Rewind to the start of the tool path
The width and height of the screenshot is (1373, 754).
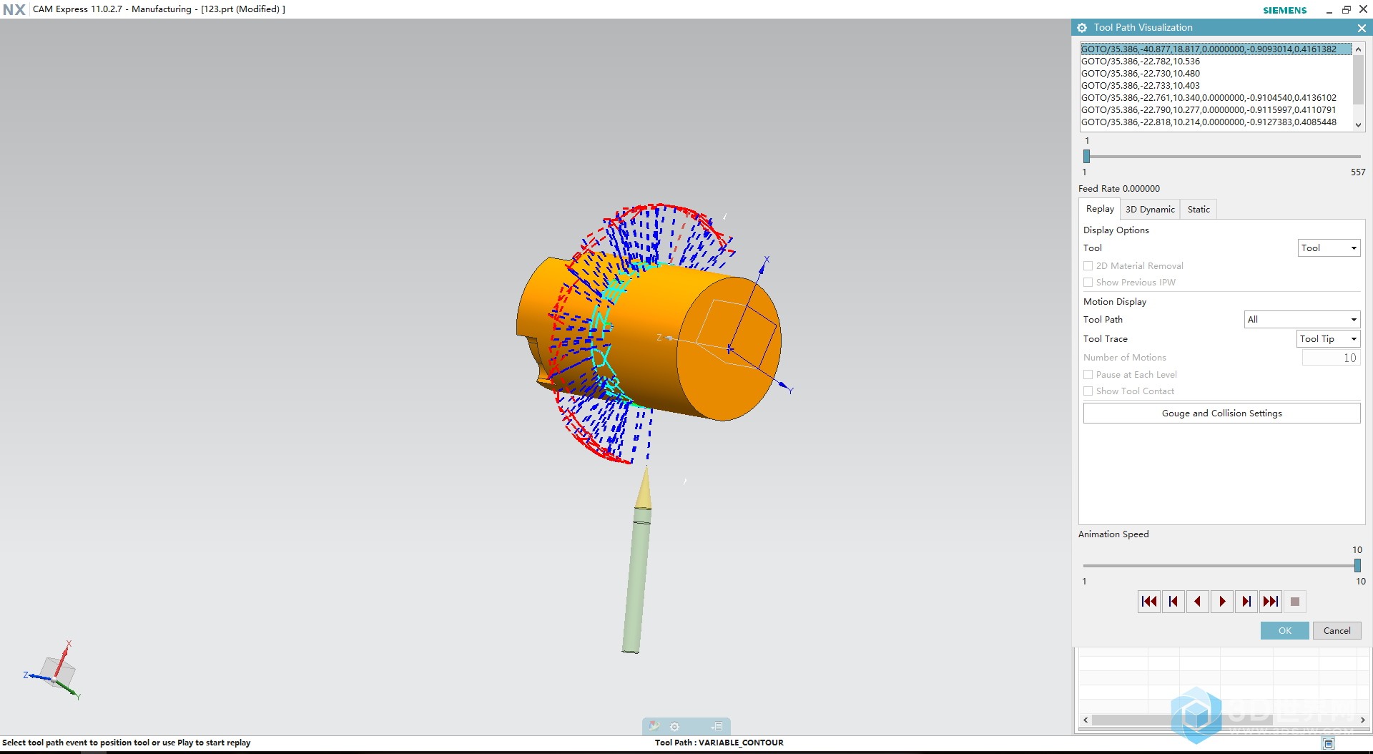click(x=1149, y=602)
